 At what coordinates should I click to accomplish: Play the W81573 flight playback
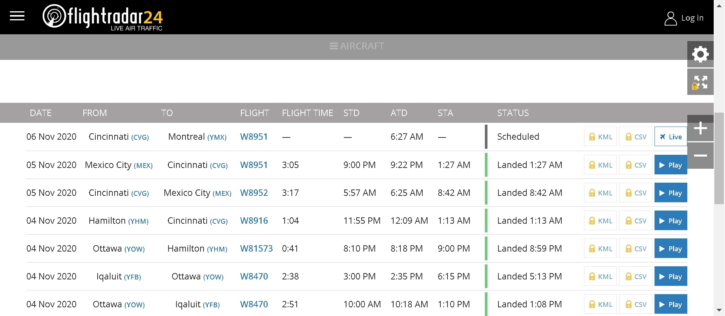(x=671, y=248)
